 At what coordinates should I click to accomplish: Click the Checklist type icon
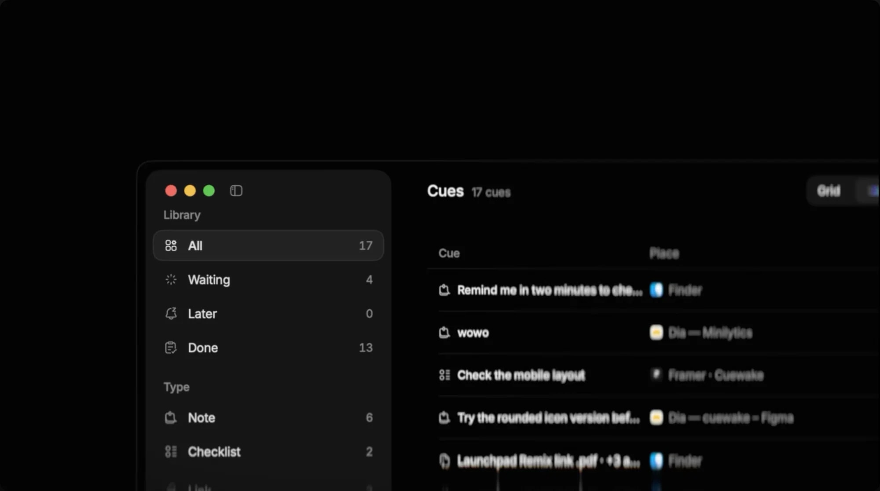171,451
